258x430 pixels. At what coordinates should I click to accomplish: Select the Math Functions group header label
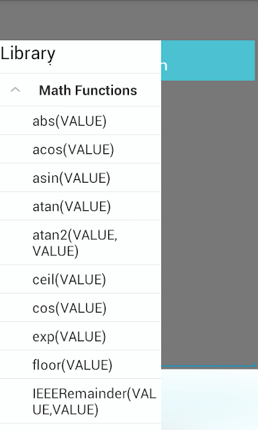88,90
